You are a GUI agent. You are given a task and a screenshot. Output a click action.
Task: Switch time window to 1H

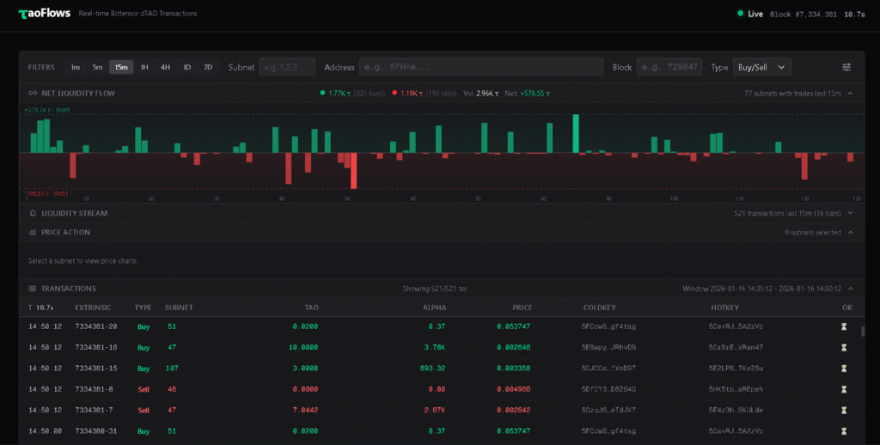point(144,67)
